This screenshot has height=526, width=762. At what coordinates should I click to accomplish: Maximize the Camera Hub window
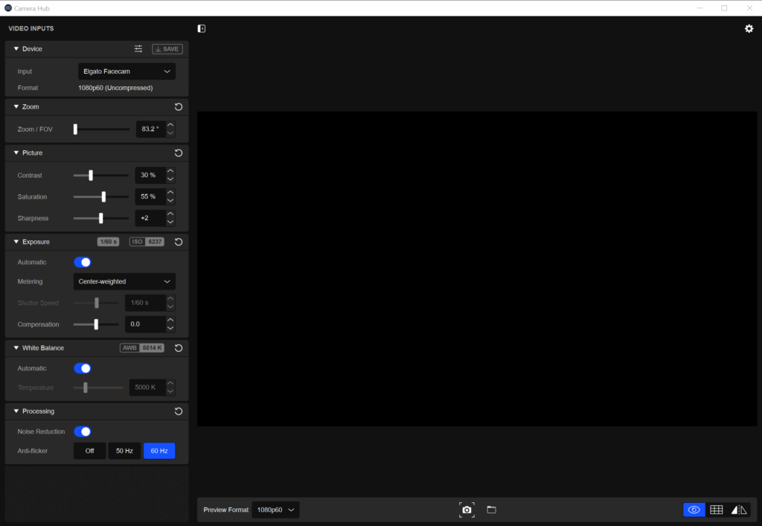tap(724, 7)
